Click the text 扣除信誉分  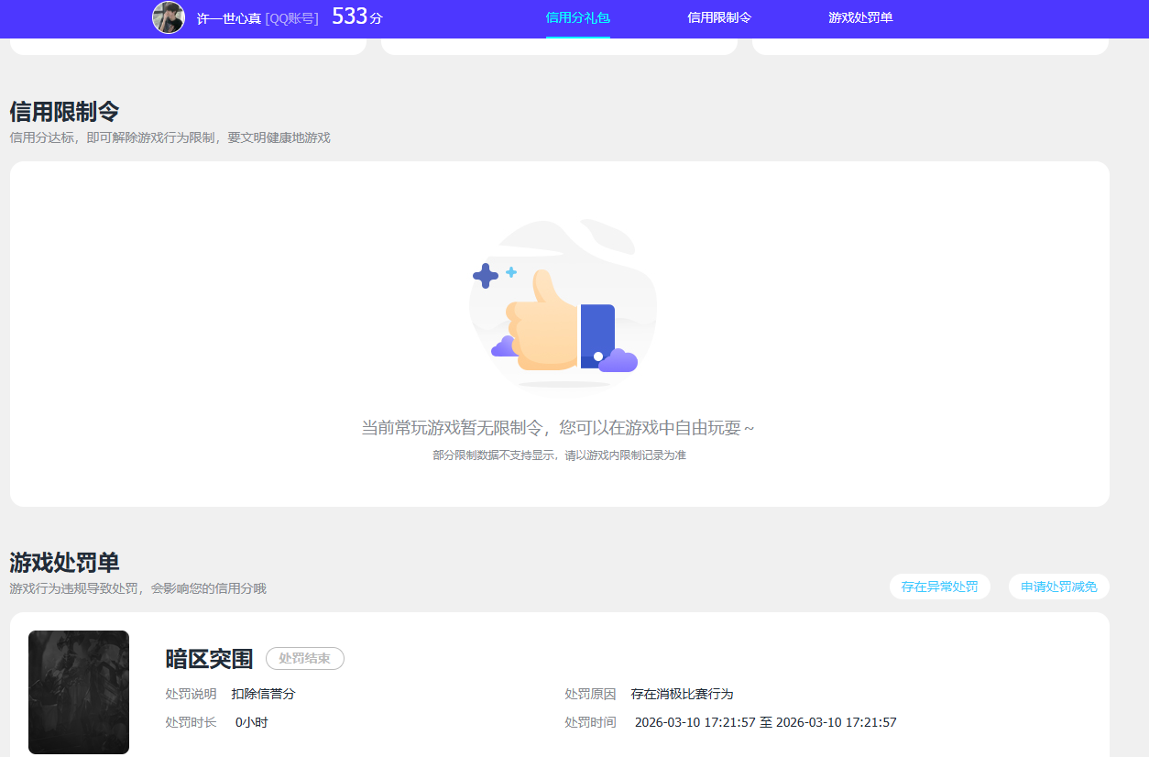point(264,694)
